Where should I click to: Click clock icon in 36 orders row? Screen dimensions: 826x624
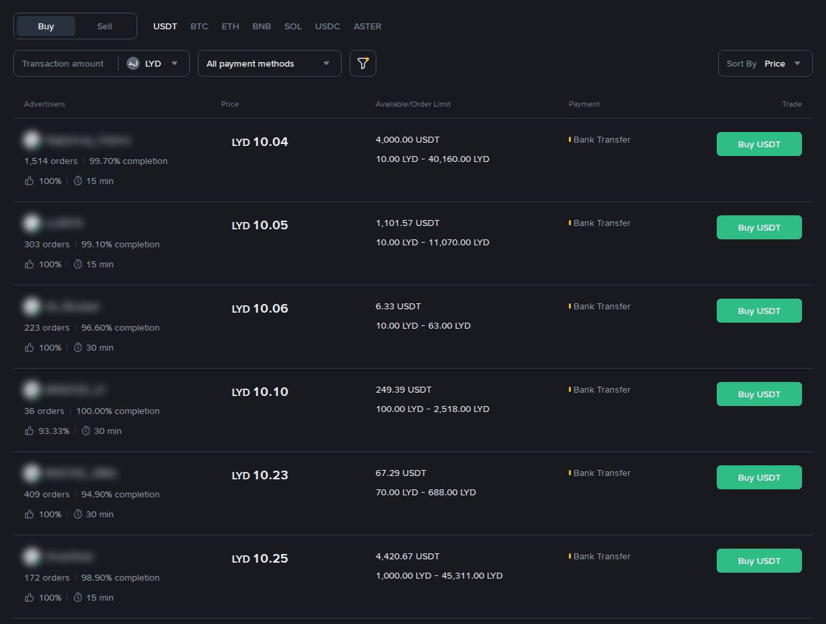pyautogui.click(x=86, y=431)
